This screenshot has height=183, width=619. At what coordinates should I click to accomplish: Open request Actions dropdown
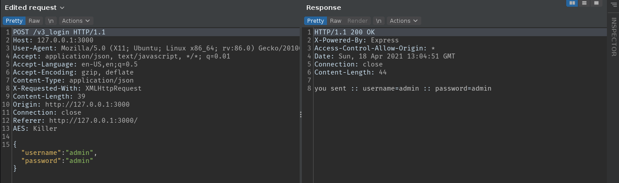click(x=76, y=21)
